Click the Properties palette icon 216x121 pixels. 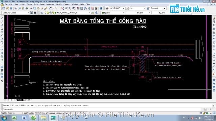[78, 8]
